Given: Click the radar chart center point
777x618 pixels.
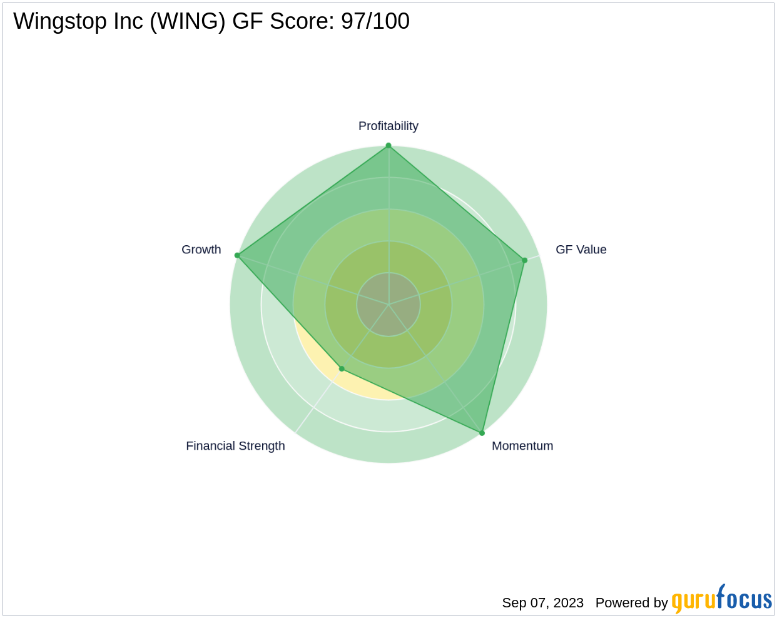Looking at the screenshot, I should 388,305.
